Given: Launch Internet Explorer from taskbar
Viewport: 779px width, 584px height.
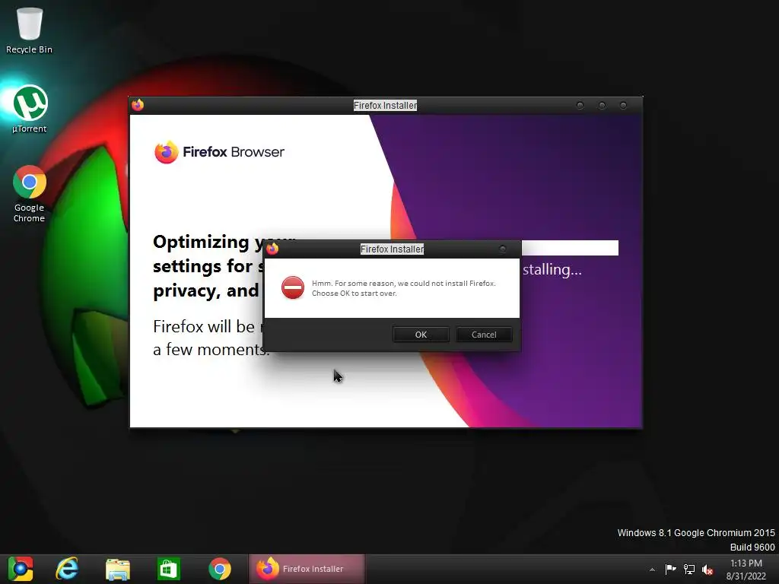Looking at the screenshot, I should [68, 569].
